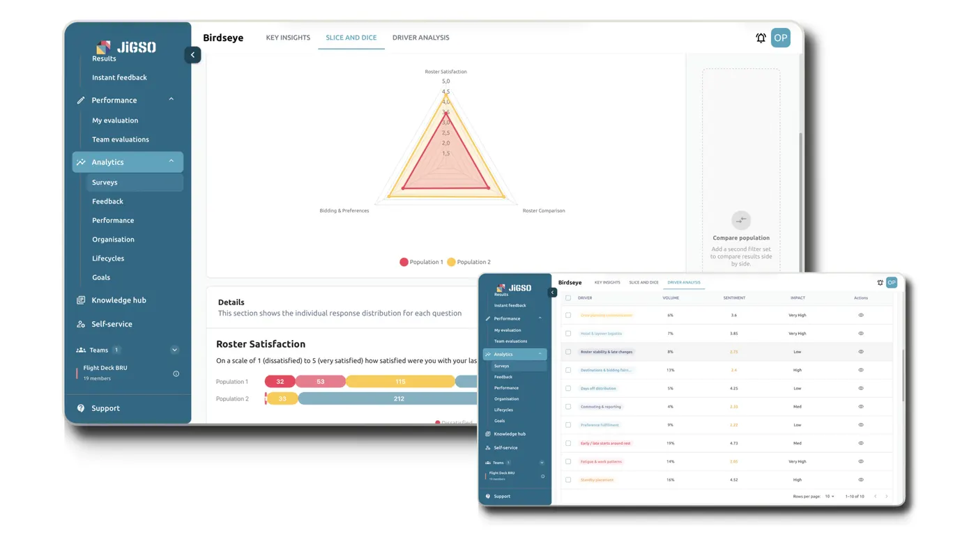The width and height of the screenshot is (976, 549).
Task: Tick checkbox for Roster stability & late changes
Action: click(x=568, y=352)
